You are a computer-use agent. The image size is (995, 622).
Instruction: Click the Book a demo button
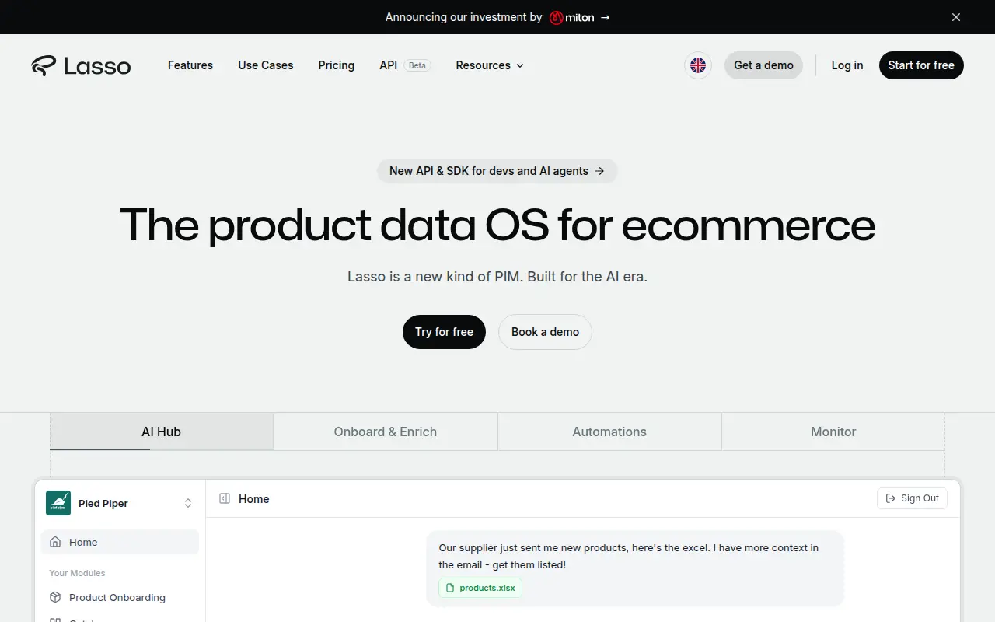[545, 332]
